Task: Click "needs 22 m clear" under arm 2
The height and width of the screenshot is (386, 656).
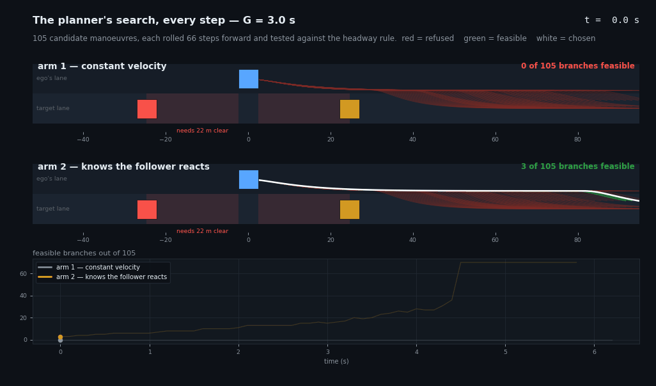Action: (x=203, y=231)
